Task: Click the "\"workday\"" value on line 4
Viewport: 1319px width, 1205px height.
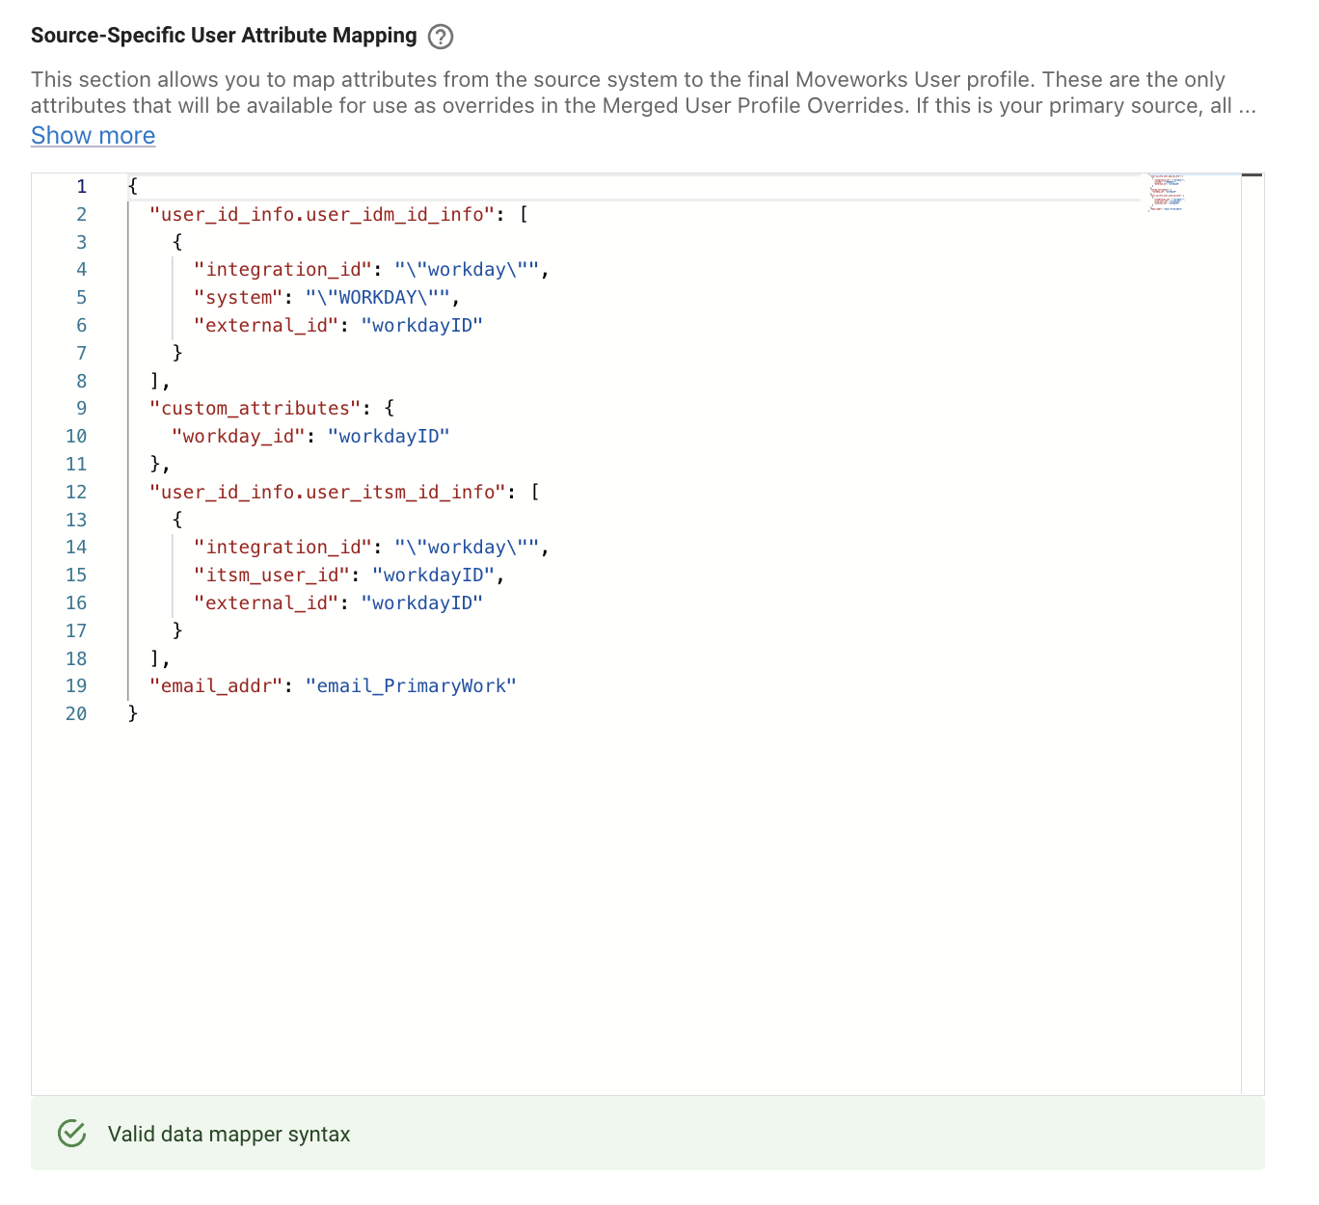Action: tap(467, 270)
